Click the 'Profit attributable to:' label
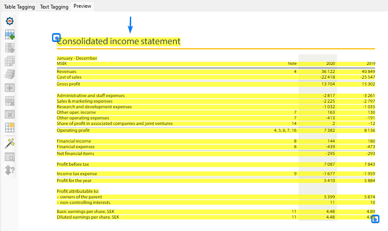This screenshot has height=231, width=388. tap(78, 191)
